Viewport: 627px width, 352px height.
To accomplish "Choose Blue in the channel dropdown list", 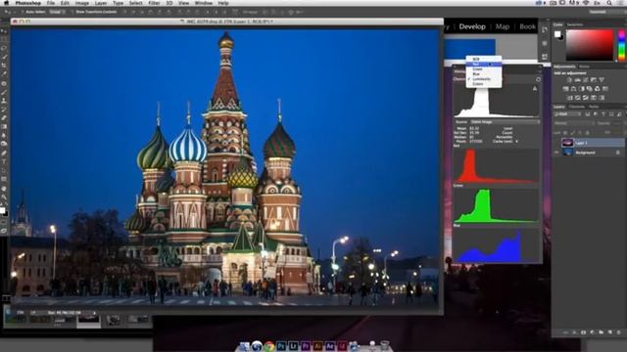I will (x=483, y=74).
